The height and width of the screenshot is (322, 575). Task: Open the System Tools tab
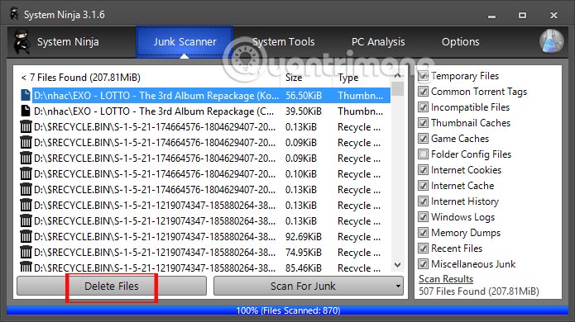pos(284,42)
